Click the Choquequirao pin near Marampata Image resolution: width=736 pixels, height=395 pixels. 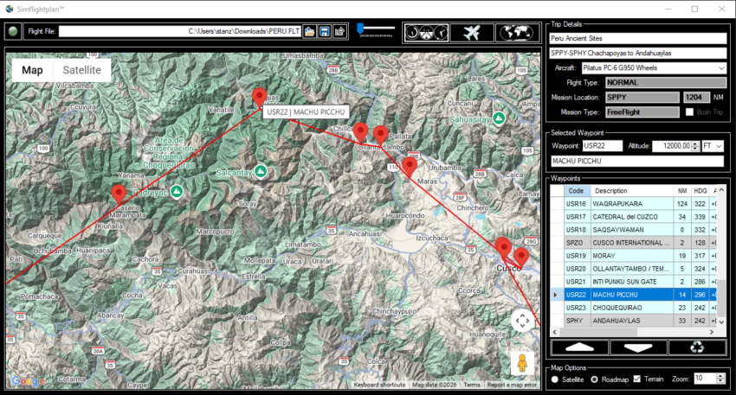coord(119,194)
